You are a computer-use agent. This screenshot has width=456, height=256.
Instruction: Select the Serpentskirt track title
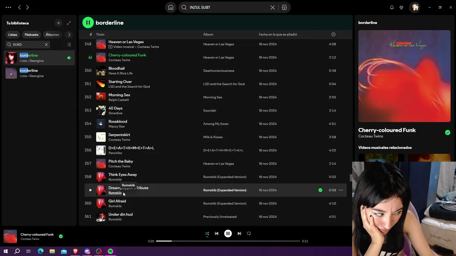point(119,135)
